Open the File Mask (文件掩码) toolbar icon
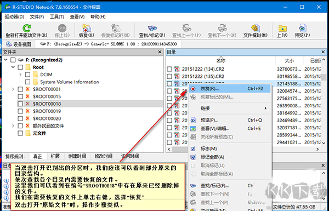Screen dimensions: 329x211 coord(256,28)
